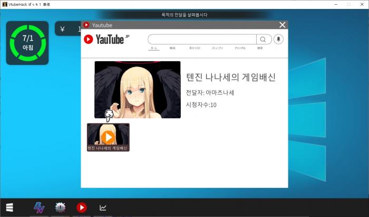Viewport: 369px width, 217px height.
Task: Open the DN app in the taskbar
Action: pos(40,207)
